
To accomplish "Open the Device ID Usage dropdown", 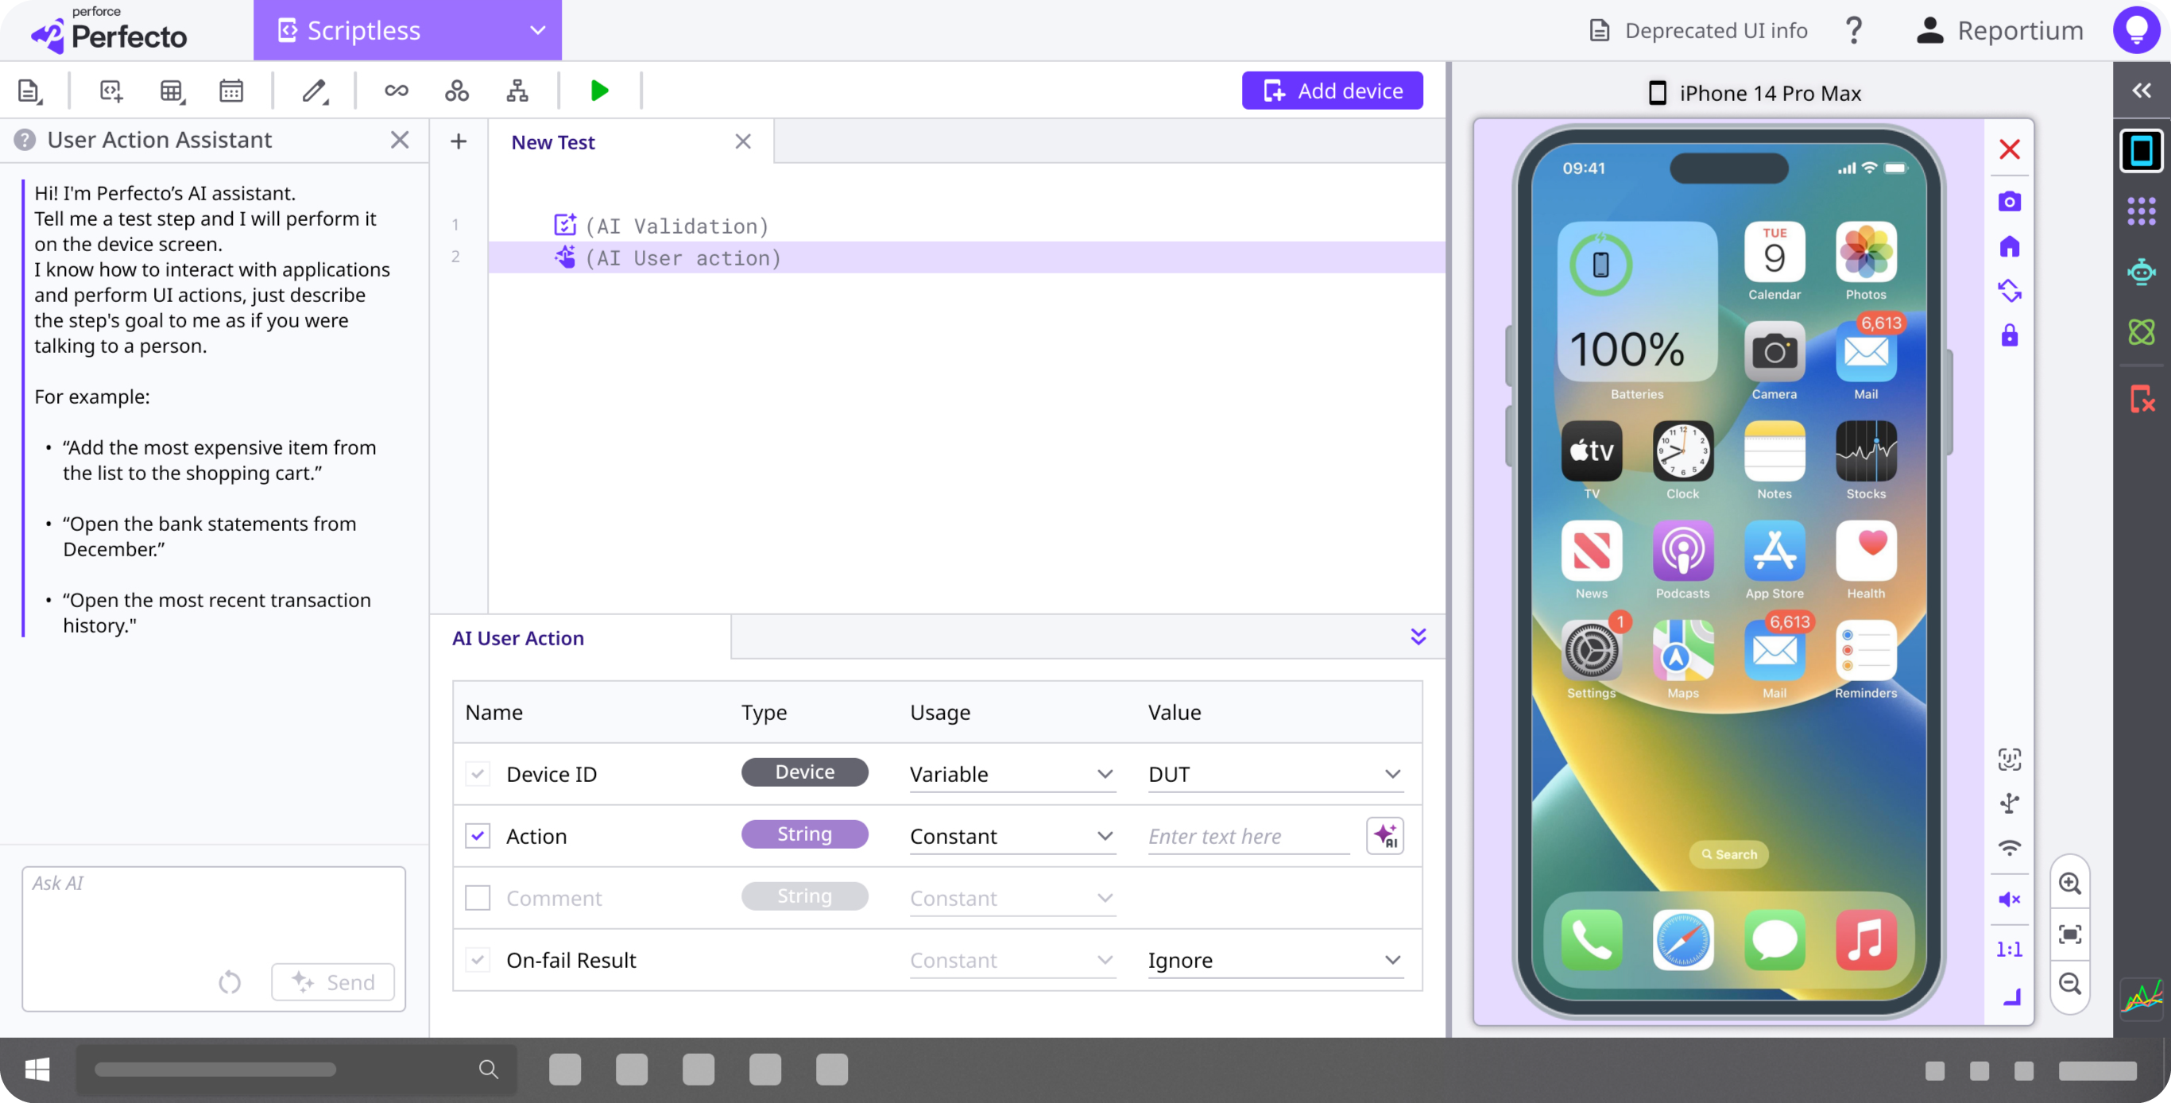I will (x=1012, y=773).
